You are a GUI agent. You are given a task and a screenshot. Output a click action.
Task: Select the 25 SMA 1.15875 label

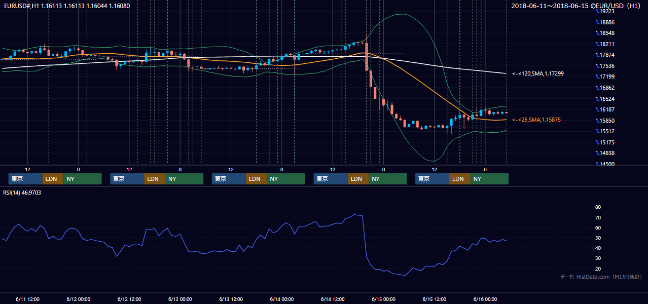[x=537, y=120]
